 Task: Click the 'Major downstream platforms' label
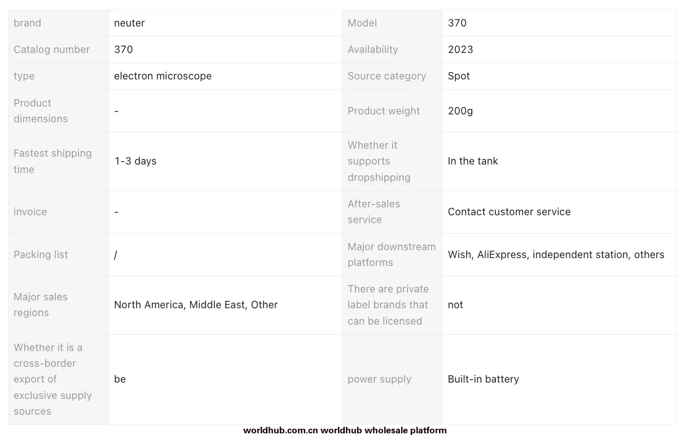click(392, 255)
